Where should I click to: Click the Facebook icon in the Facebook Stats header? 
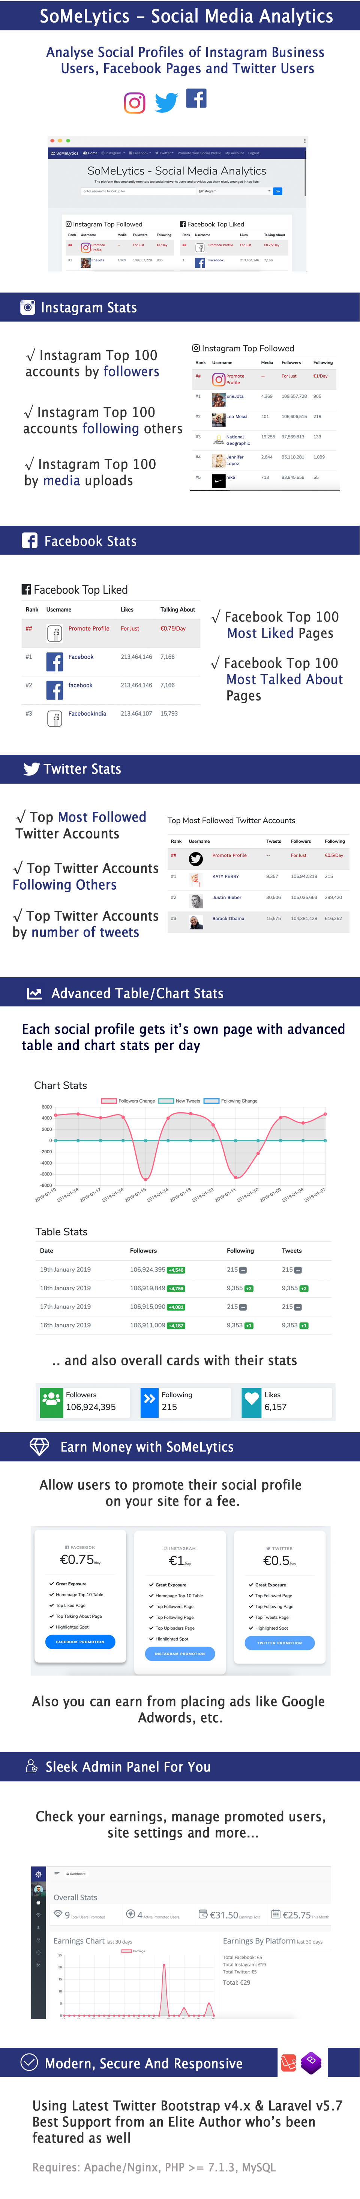coord(30,541)
